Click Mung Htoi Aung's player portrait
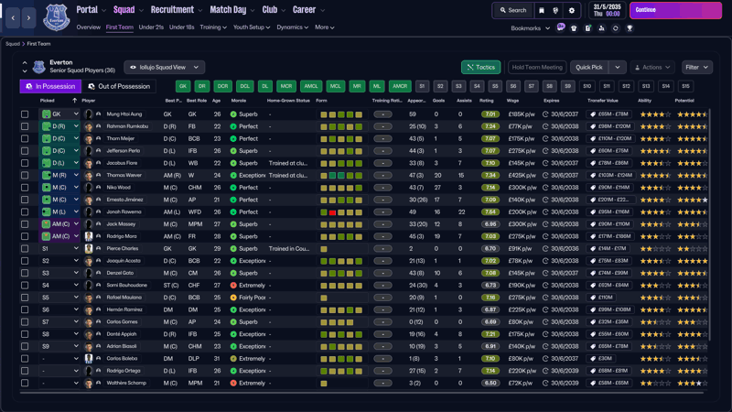 88,114
